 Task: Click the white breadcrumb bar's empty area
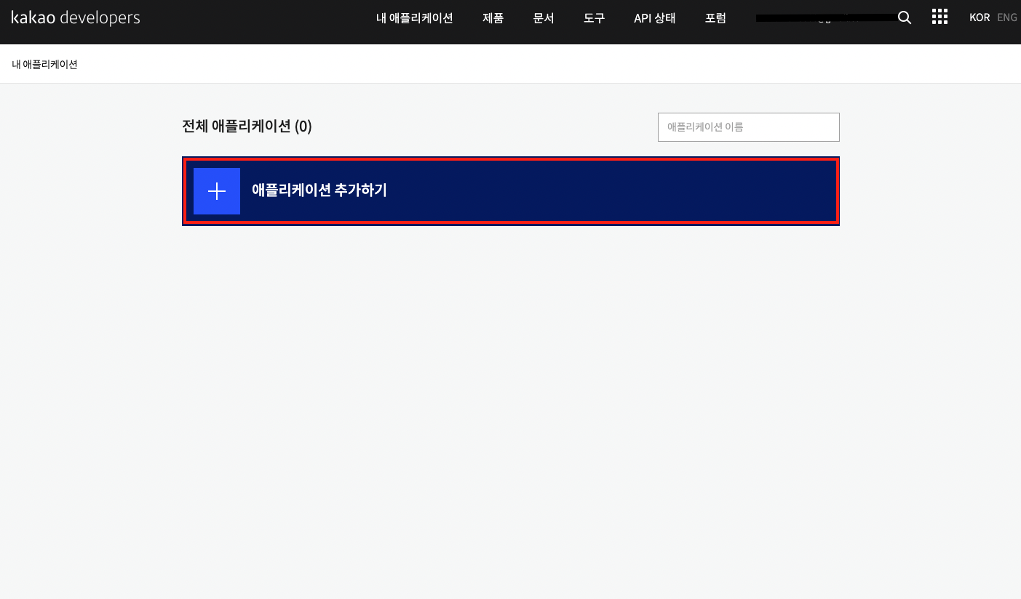509,65
